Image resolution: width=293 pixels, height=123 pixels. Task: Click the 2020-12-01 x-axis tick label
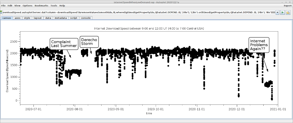pos(237,109)
